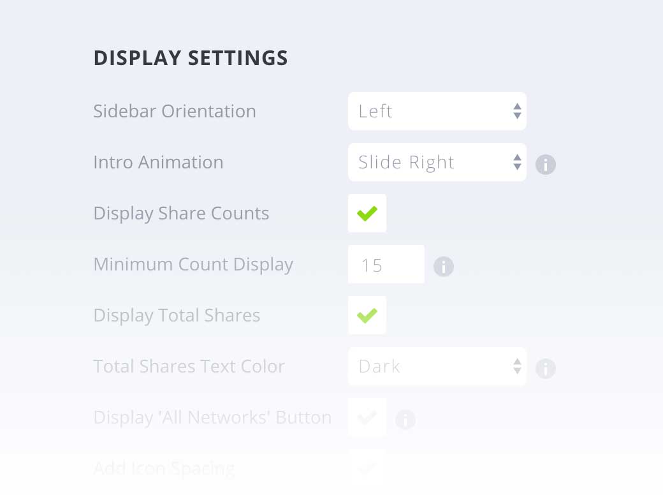Open the Intro Animation dropdown

point(437,162)
